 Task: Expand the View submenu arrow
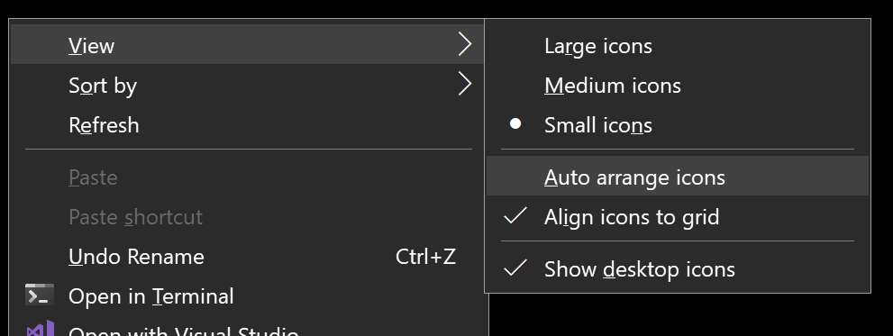[x=465, y=44]
